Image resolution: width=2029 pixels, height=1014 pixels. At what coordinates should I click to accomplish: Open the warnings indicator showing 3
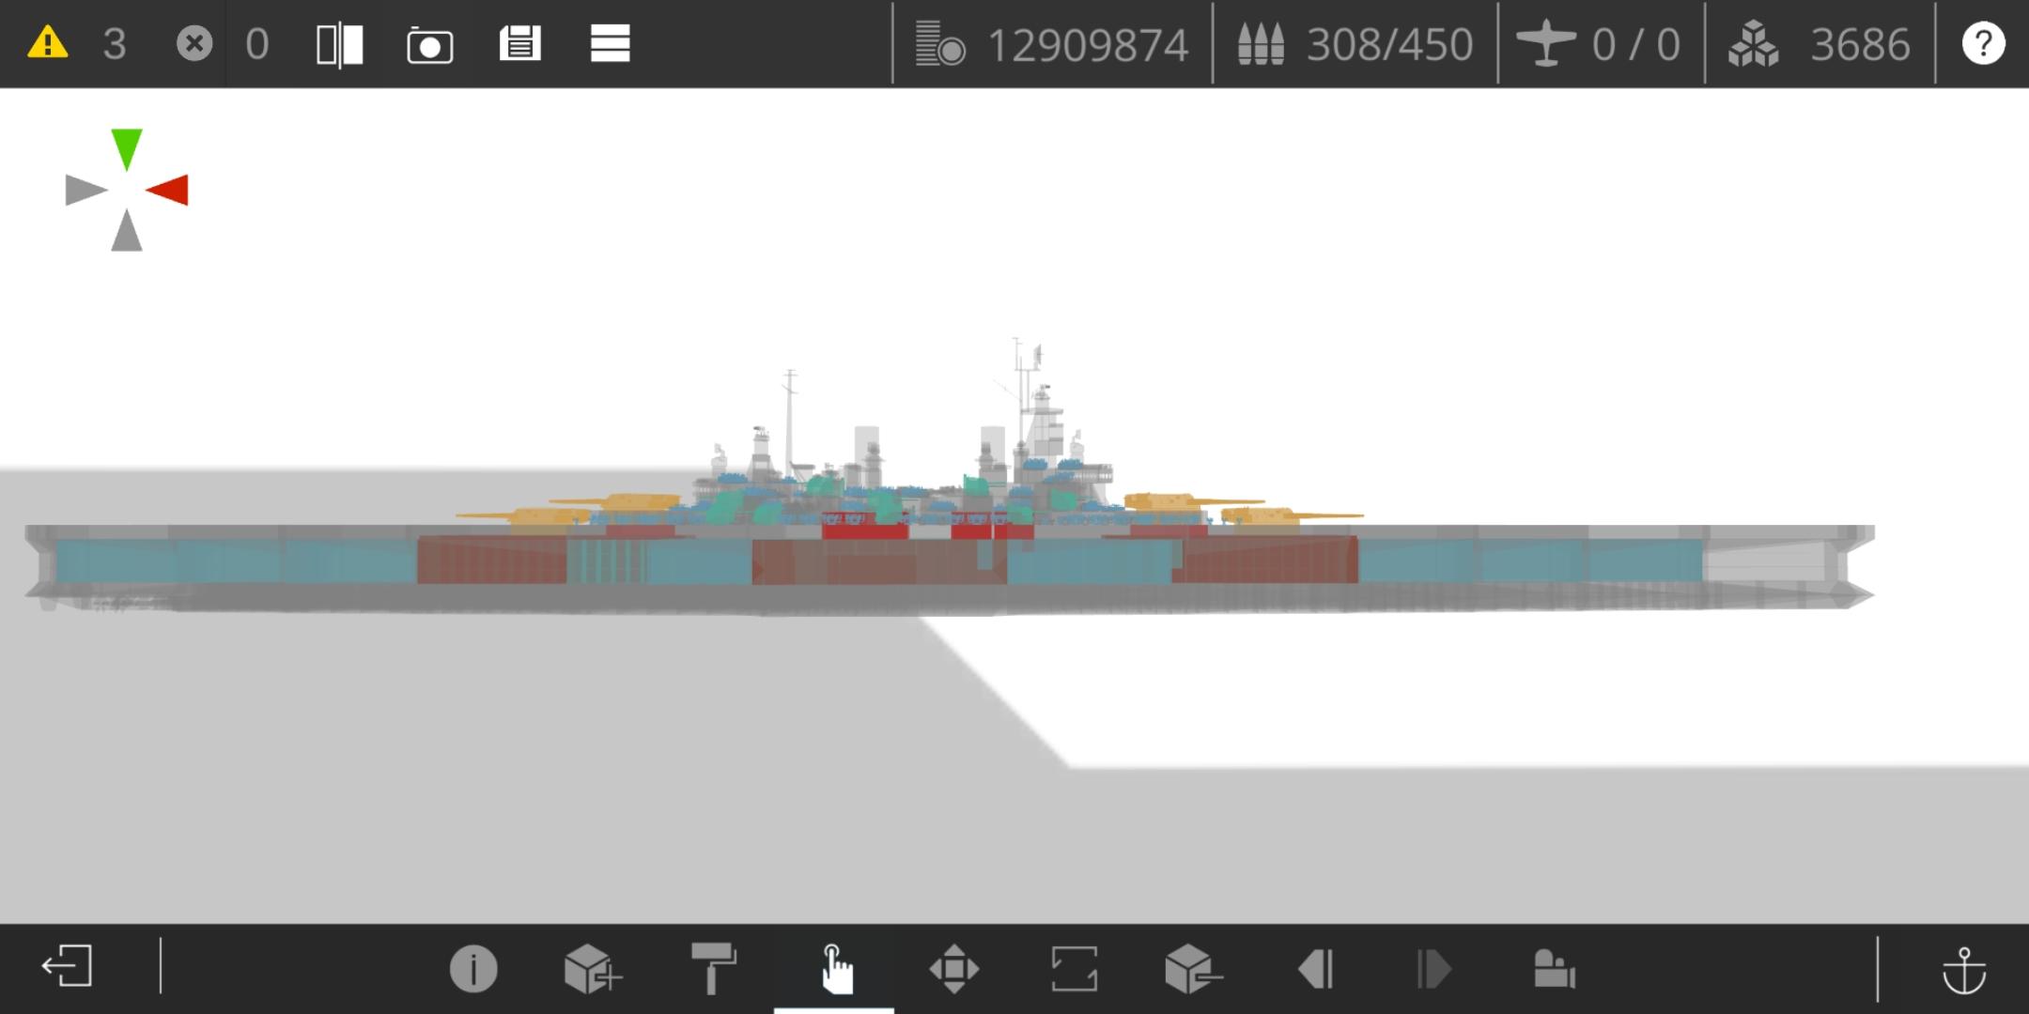(x=75, y=44)
